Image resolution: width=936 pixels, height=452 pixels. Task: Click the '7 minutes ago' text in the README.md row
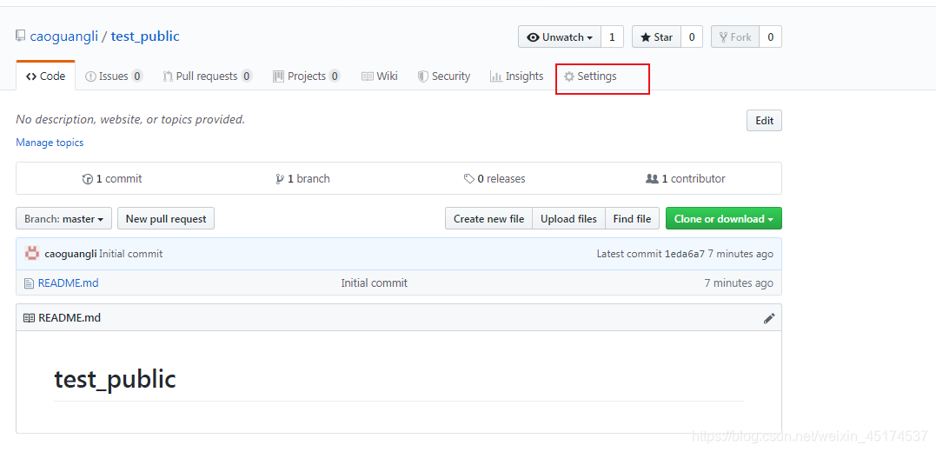click(739, 283)
